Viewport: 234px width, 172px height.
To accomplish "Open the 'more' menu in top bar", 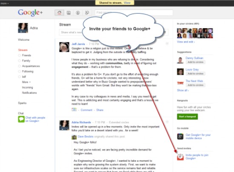I will [x=5, y=3].
